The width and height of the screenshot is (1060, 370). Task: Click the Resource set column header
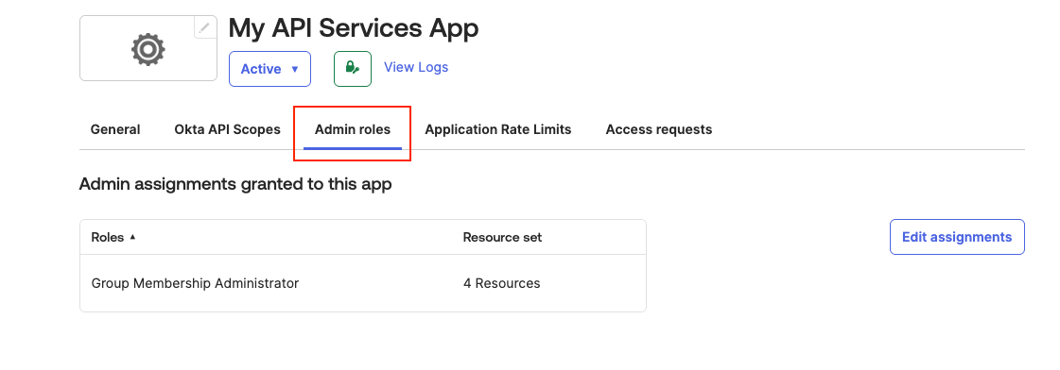pos(502,238)
